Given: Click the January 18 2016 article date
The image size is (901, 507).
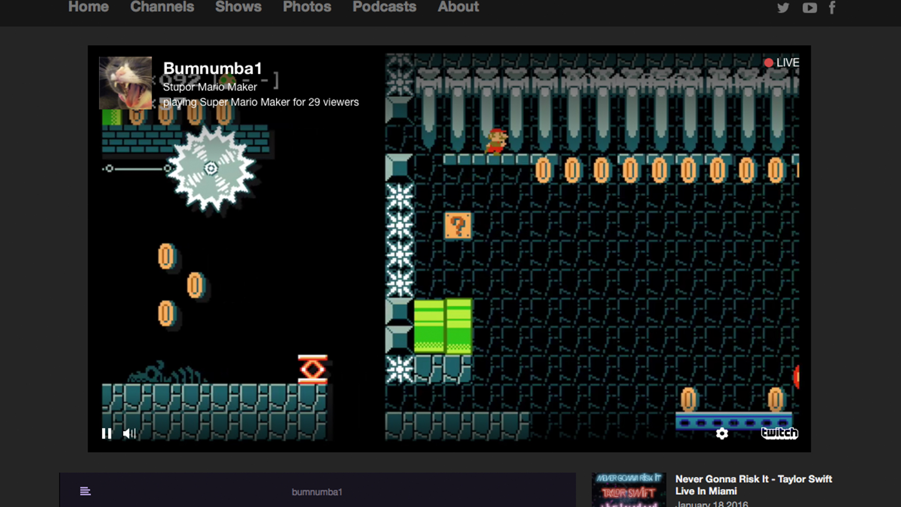Looking at the screenshot, I should [712, 503].
